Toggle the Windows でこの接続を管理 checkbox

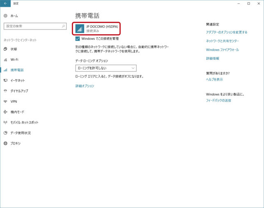77,38
